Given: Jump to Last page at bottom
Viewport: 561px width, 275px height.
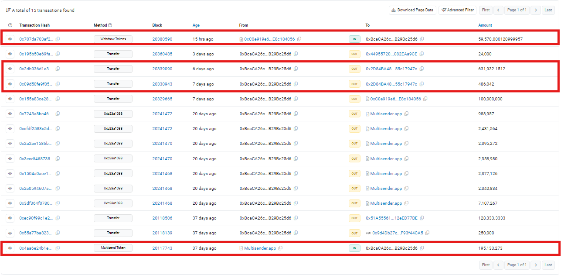Looking at the screenshot, I should pyautogui.click(x=548, y=265).
